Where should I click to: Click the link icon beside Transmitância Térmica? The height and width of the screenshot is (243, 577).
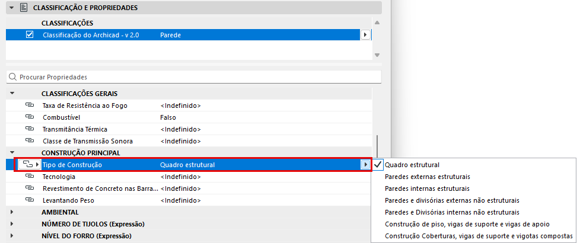click(30, 129)
